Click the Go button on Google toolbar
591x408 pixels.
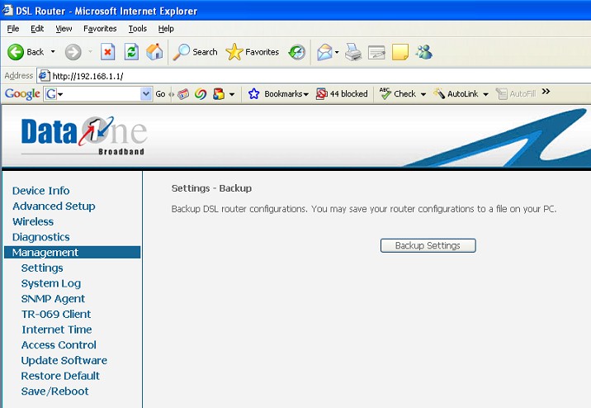pyautogui.click(x=161, y=94)
